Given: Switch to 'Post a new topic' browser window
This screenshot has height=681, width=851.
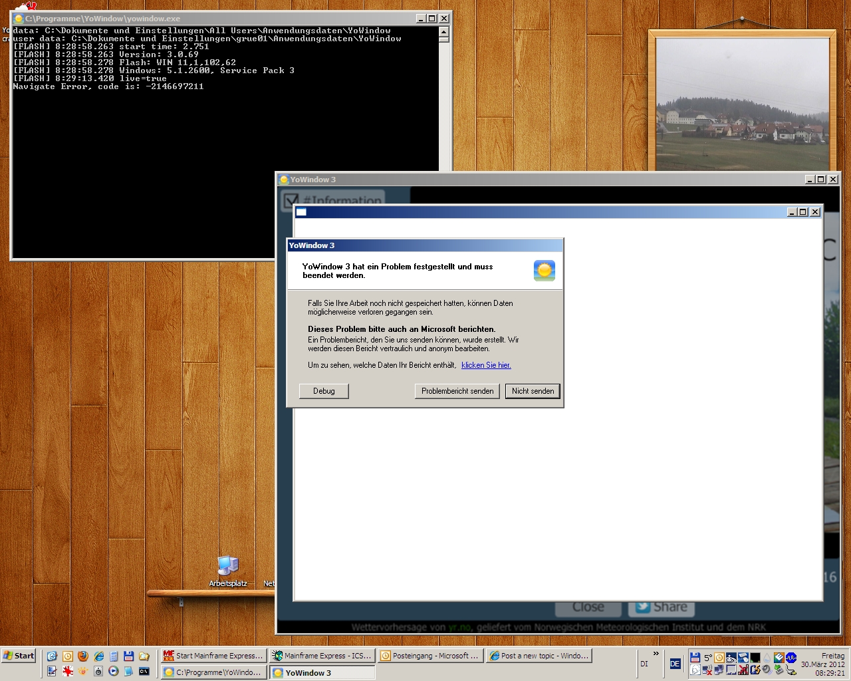Looking at the screenshot, I should click(x=539, y=656).
